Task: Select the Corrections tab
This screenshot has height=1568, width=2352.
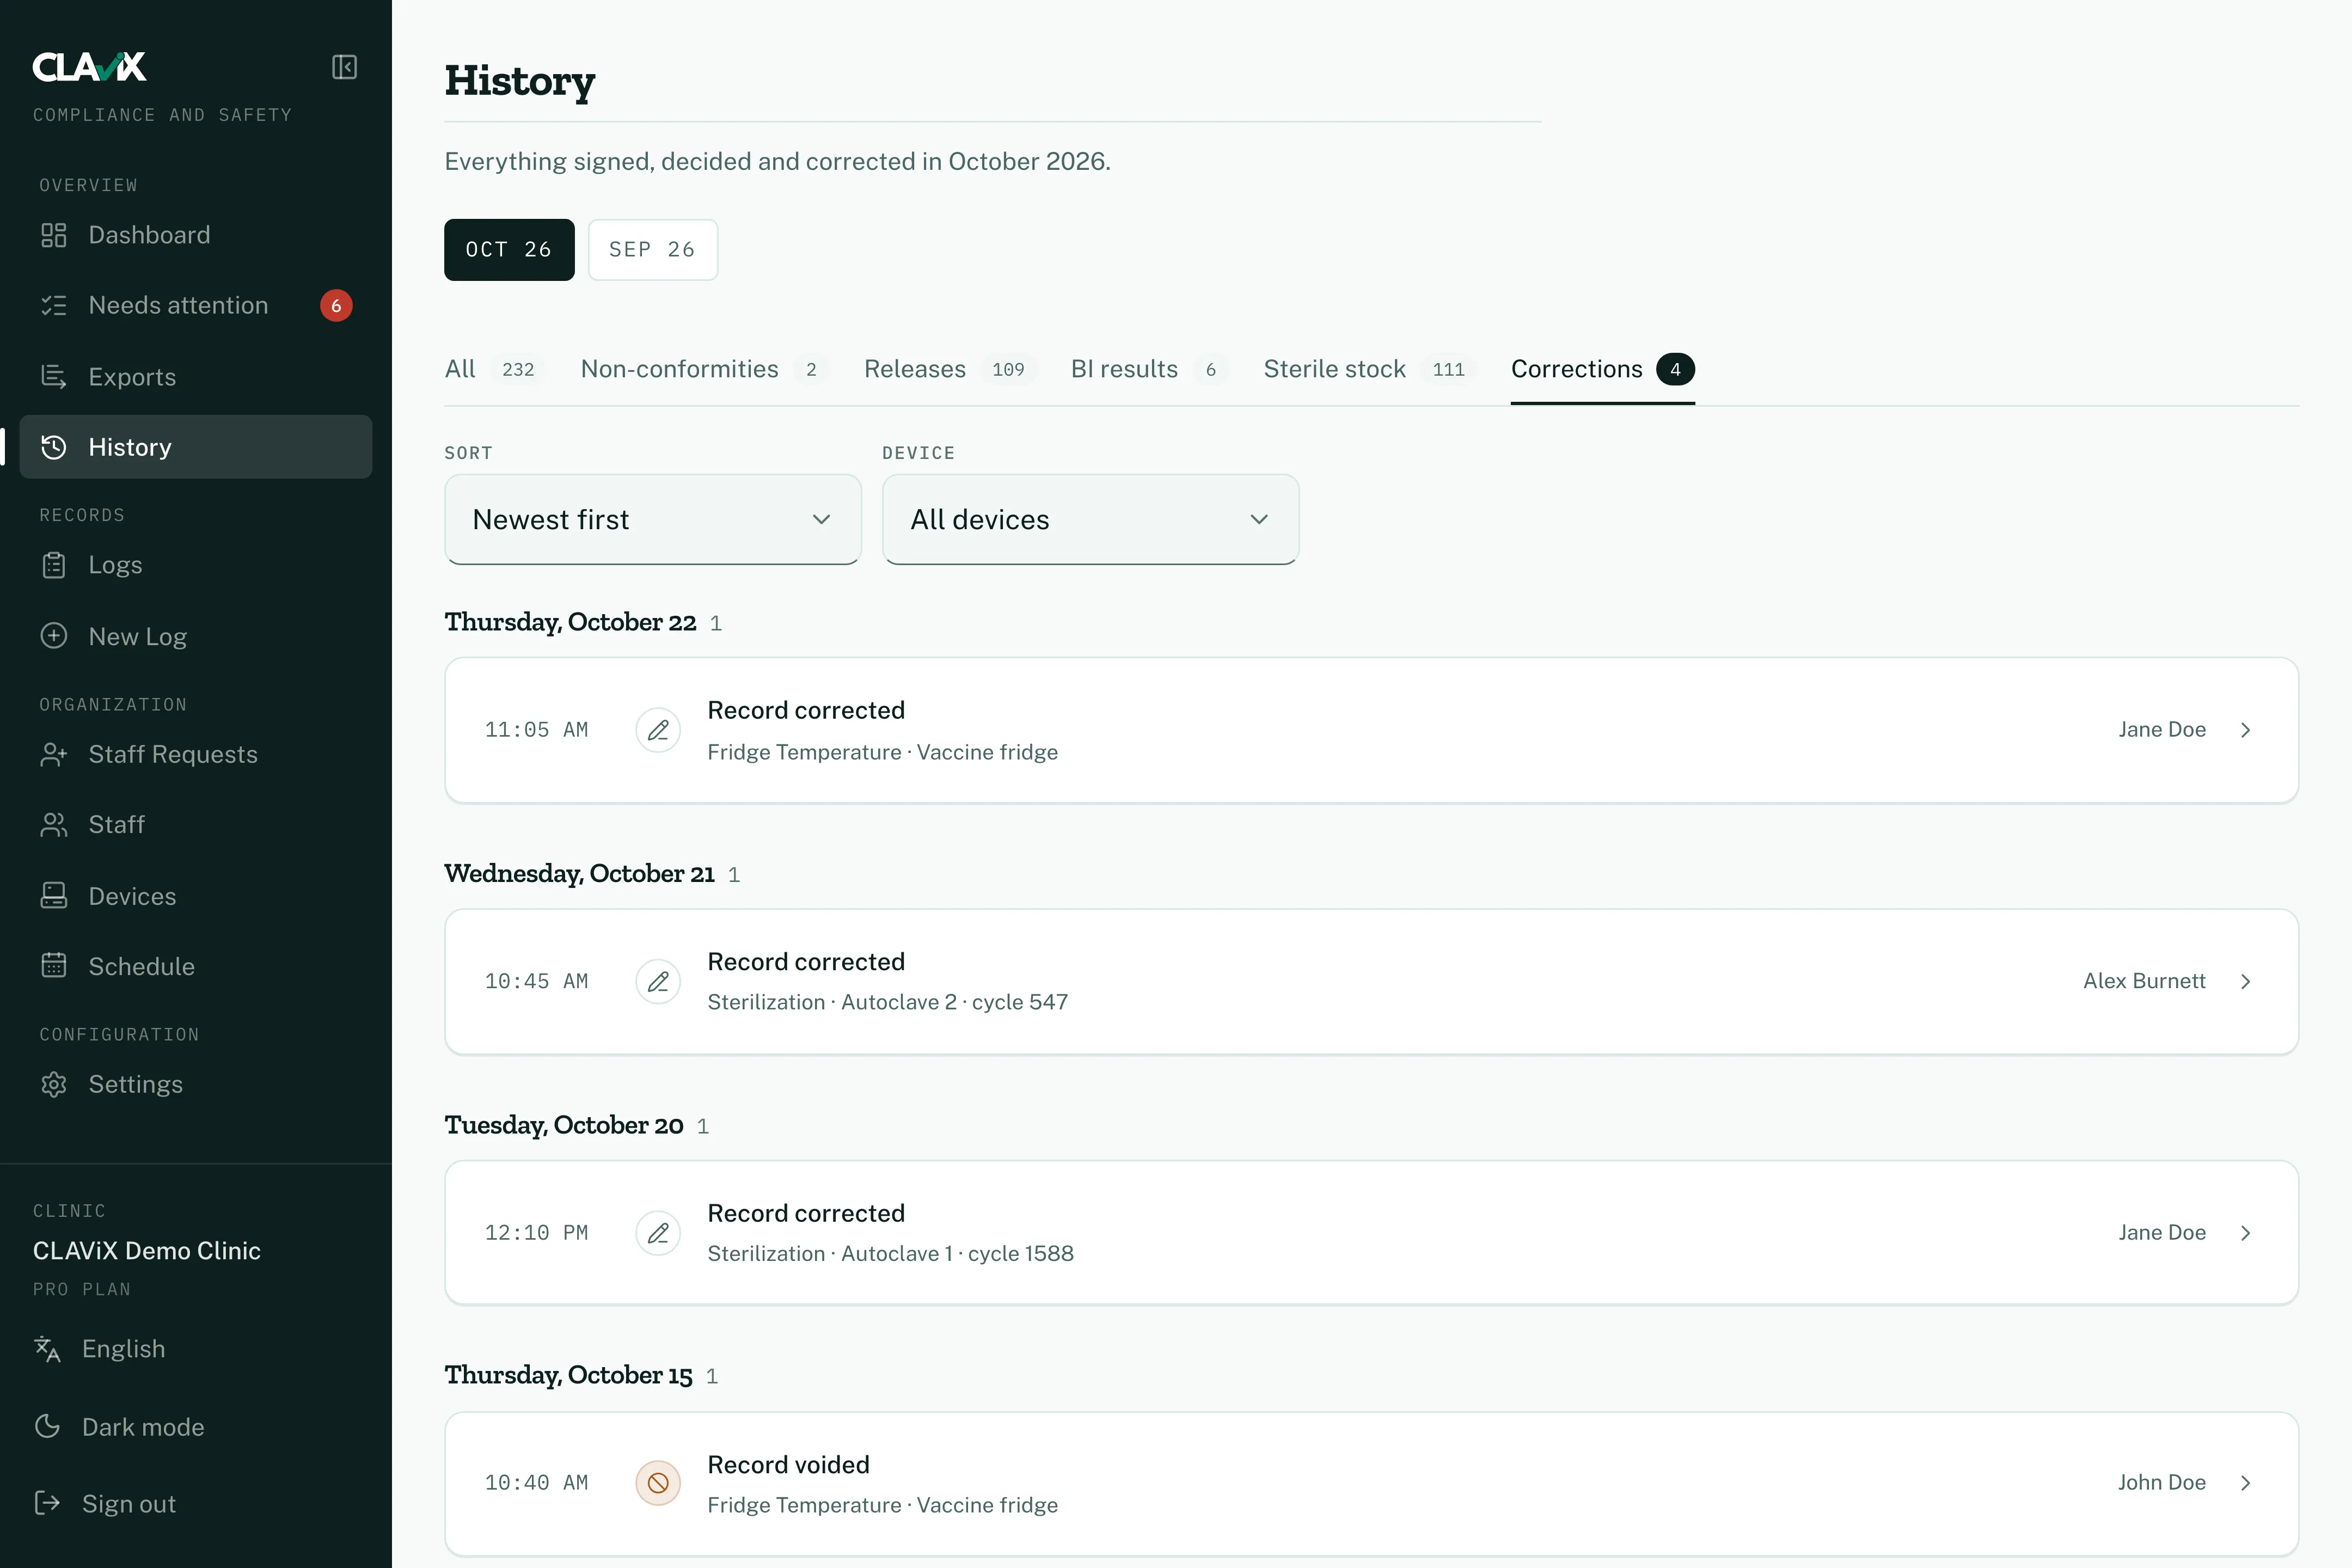Action: click(x=1602, y=369)
